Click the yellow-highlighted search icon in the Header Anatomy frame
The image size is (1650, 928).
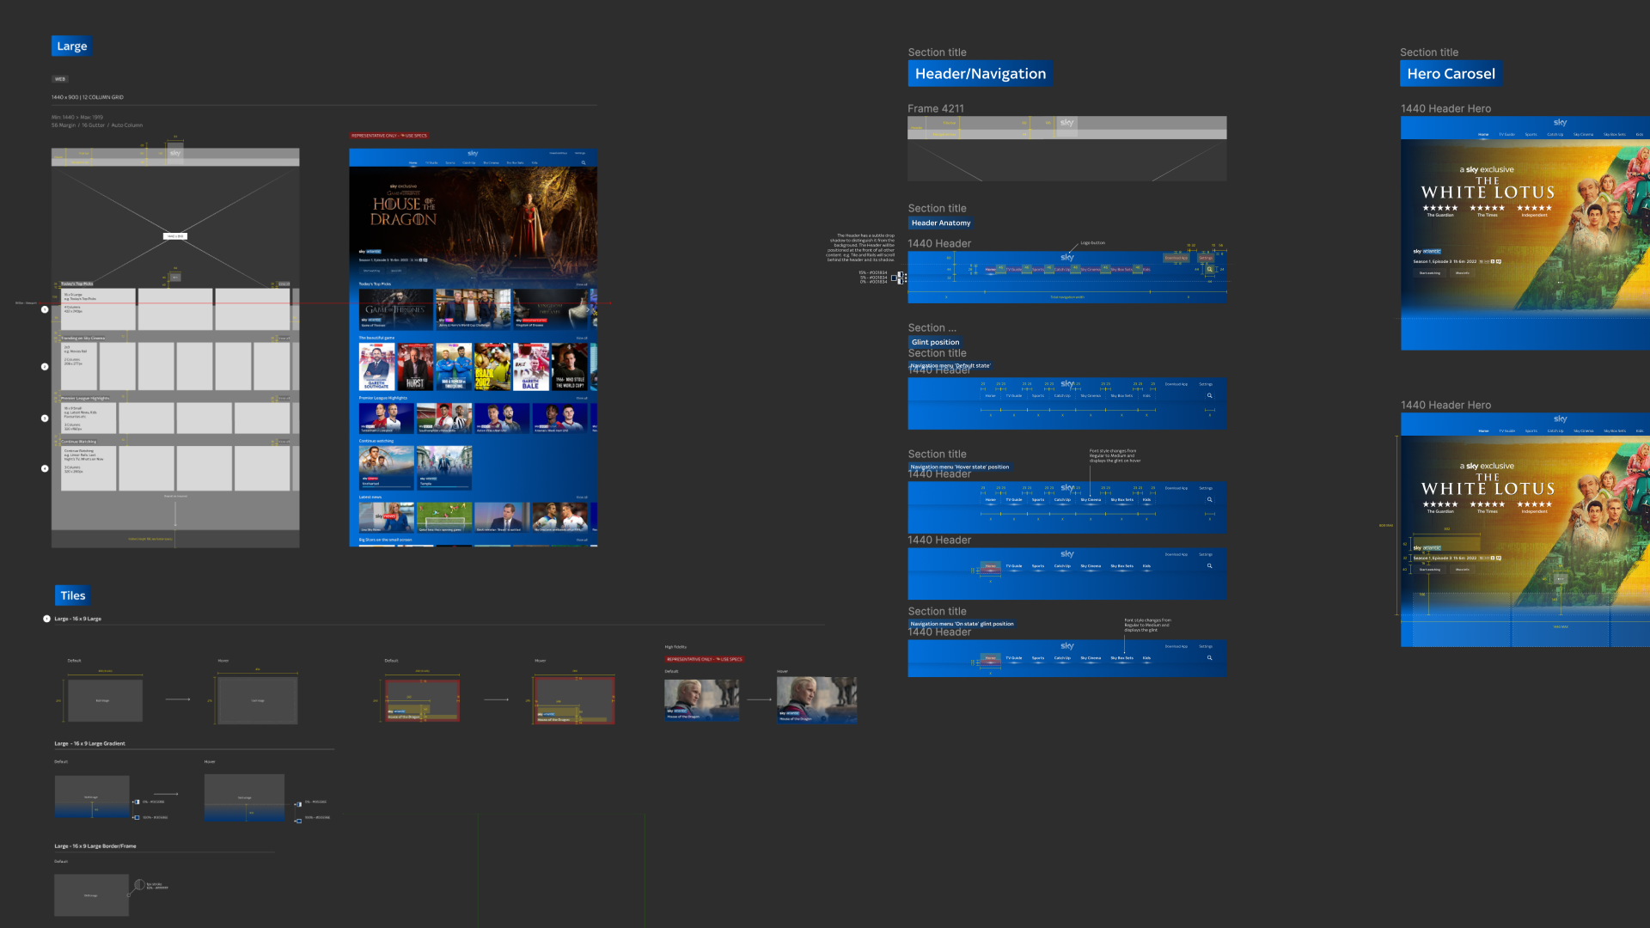pyautogui.click(x=1210, y=269)
